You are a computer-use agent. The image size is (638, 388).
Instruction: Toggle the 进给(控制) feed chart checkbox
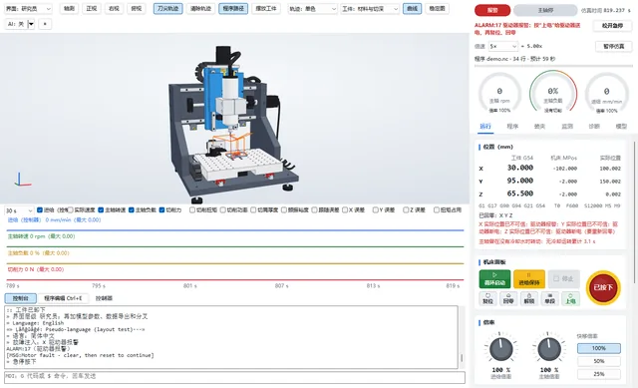pyautogui.click(x=40, y=210)
